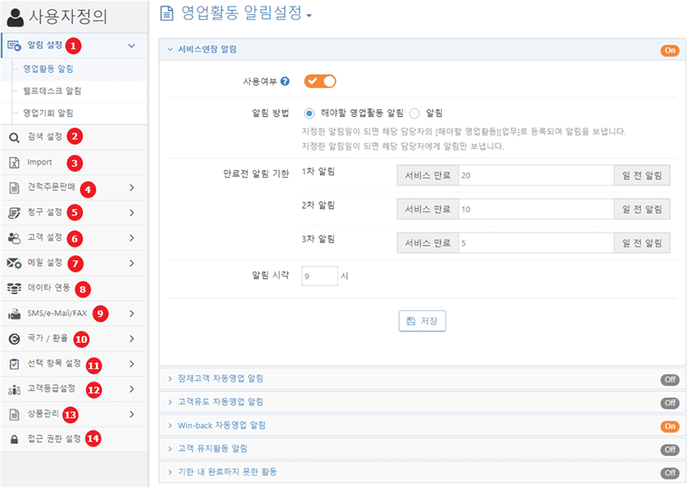Open the 영업활동 알림설정 title dropdown arrow
This screenshot has height=488, width=692.
[x=309, y=16]
